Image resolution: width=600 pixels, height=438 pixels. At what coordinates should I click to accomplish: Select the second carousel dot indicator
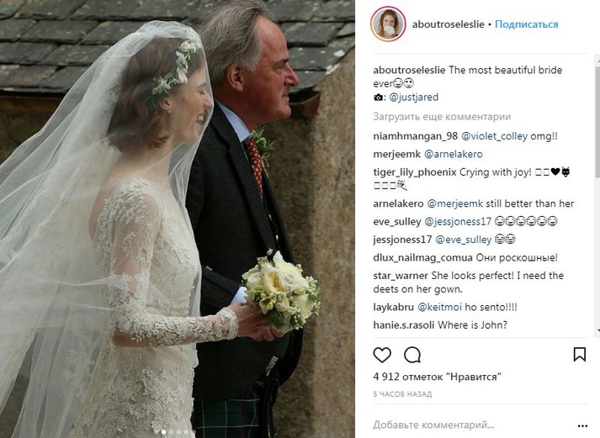[171, 432]
